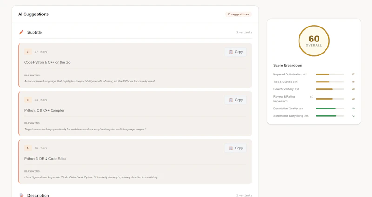Viewport: 372px width, 197px height.
Task: Click the Description Quality score 70
Action: (x=353, y=109)
